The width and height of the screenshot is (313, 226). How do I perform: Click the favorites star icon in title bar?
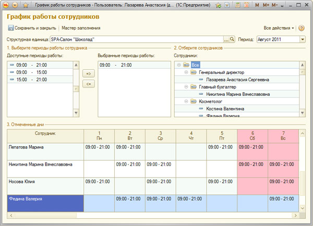[26, 5]
